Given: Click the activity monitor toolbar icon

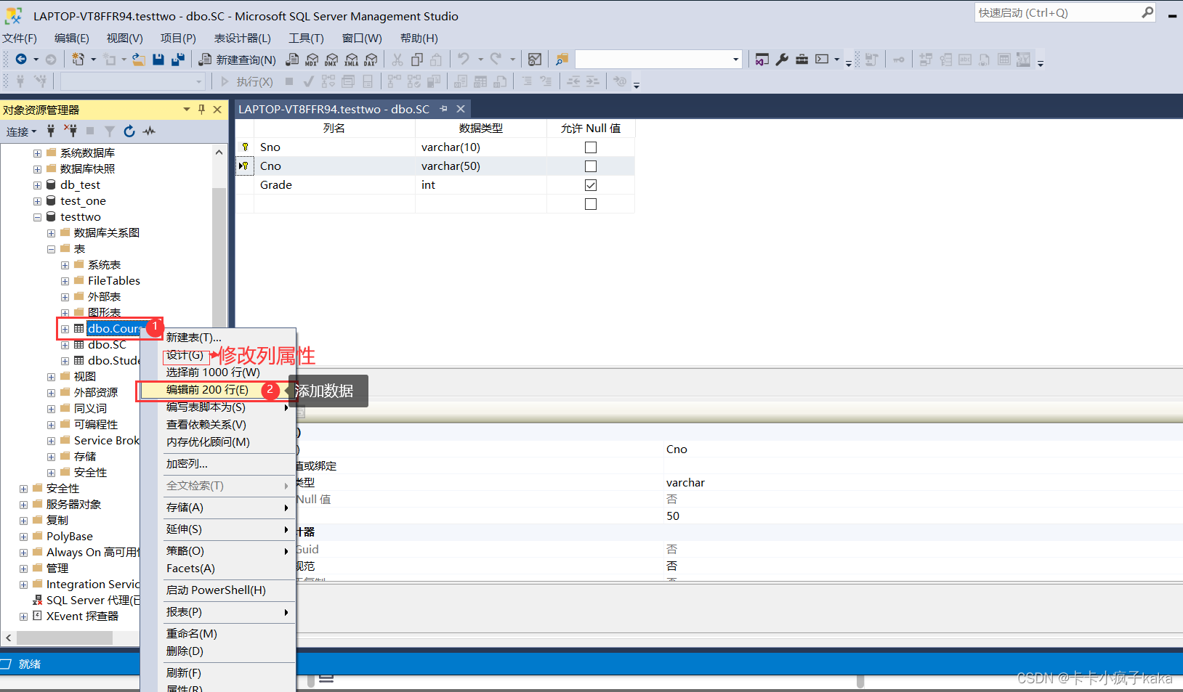Looking at the screenshot, I should click(x=535, y=60).
